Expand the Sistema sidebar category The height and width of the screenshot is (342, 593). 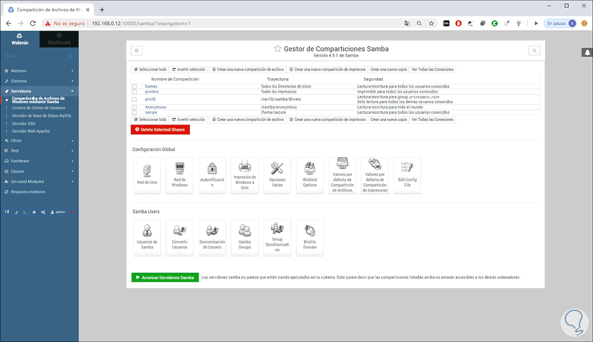pyautogui.click(x=39, y=81)
